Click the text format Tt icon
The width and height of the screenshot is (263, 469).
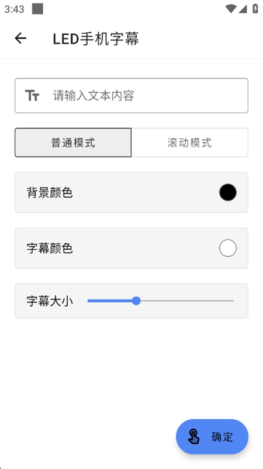pyautogui.click(x=32, y=96)
